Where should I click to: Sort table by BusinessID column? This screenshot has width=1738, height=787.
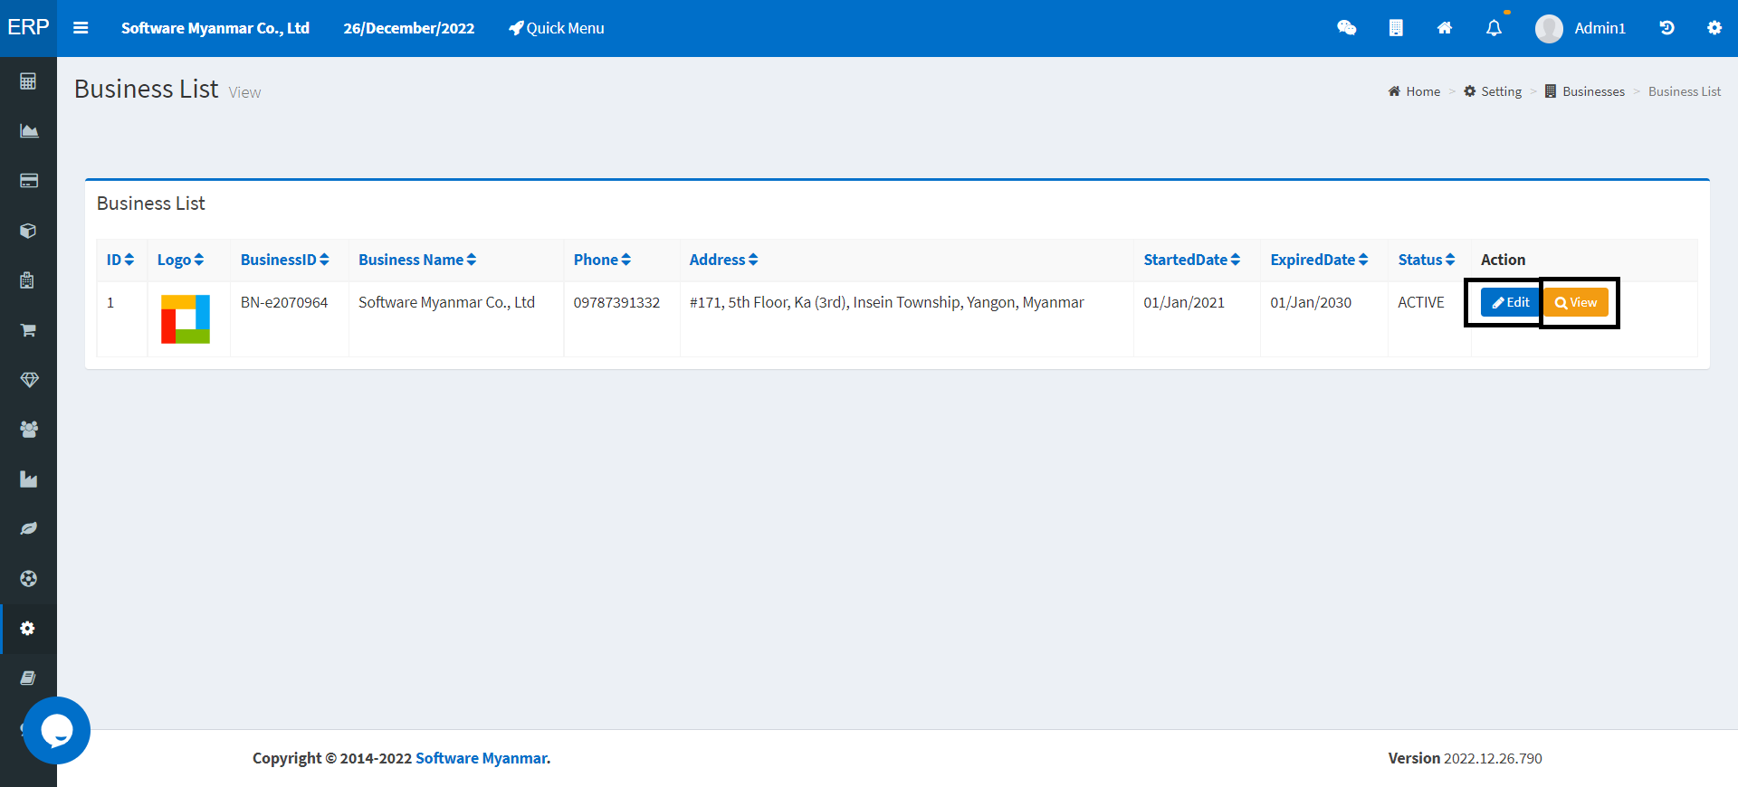pyautogui.click(x=285, y=260)
